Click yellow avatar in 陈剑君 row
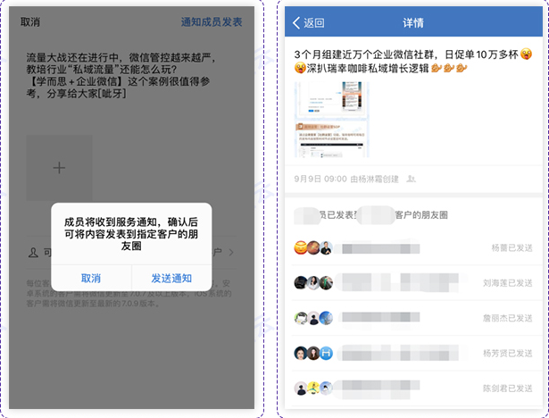549x418 pixels. click(x=313, y=389)
